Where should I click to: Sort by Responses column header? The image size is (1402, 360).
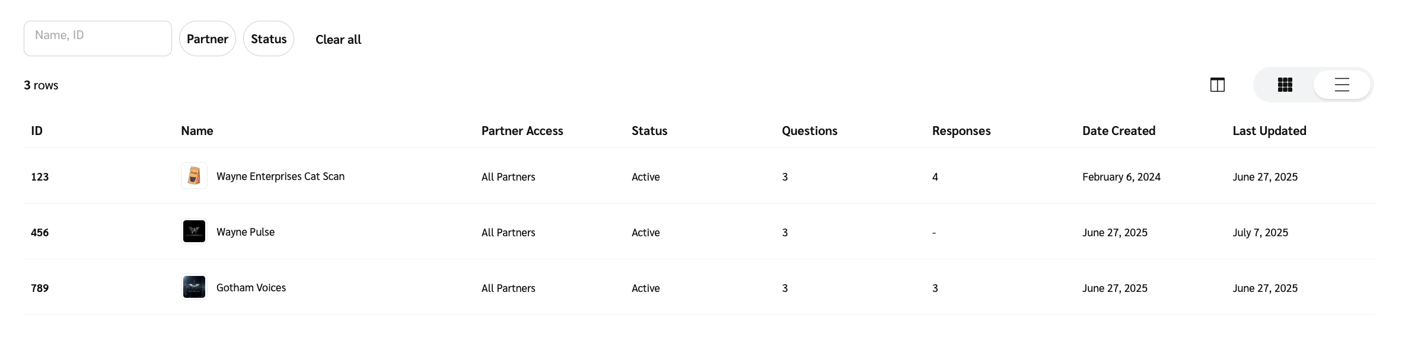click(961, 131)
